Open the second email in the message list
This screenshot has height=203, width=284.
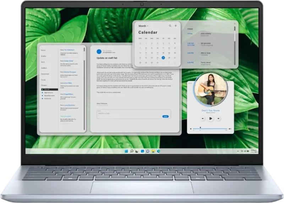click(x=69, y=63)
